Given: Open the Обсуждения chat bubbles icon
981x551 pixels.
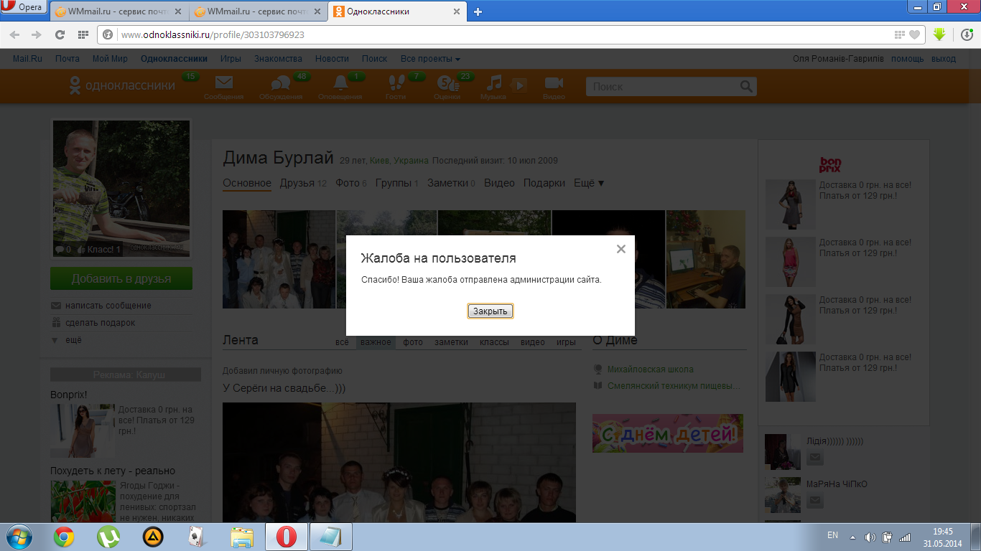Looking at the screenshot, I should (280, 84).
